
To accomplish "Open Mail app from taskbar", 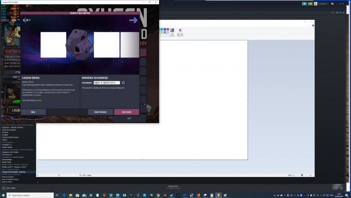I will 84,195.
